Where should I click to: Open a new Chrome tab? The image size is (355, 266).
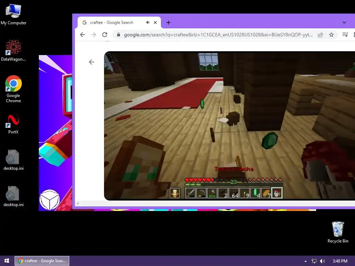coord(168,23)
